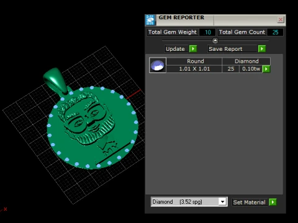The image size is (298, 223).
Task: Click the Diamond material cell in table
Action: coord(246,61)
